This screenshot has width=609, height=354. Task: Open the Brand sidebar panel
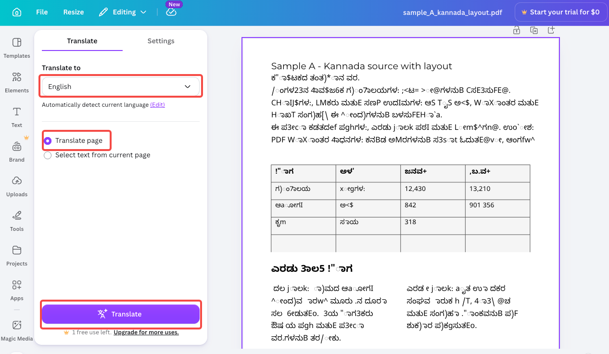point(17,152)
